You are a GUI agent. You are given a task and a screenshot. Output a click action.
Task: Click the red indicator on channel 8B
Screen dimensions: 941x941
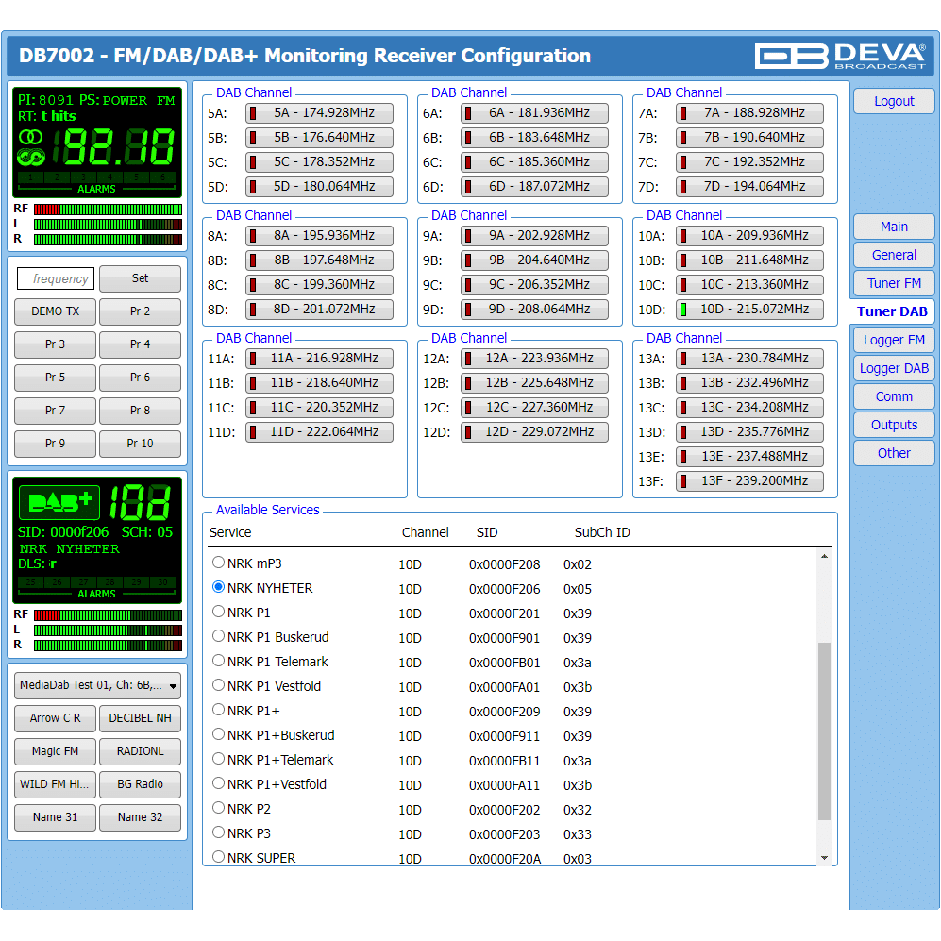[252, 260]
